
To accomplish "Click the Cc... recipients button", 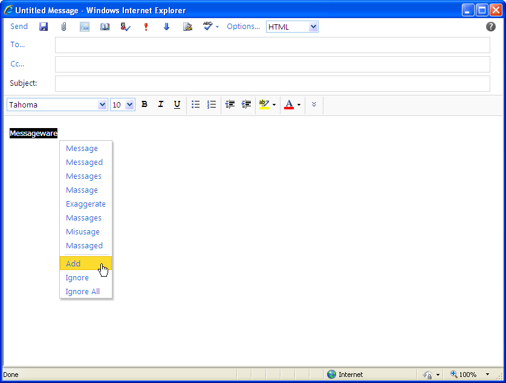I will coord(17,64).
